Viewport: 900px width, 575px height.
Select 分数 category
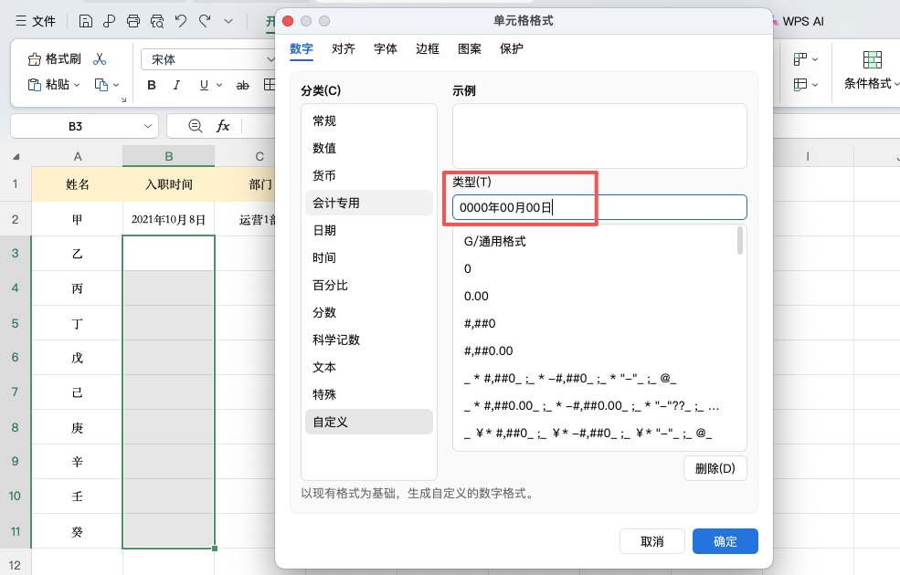pyautogui.click(x=369, y=312)
